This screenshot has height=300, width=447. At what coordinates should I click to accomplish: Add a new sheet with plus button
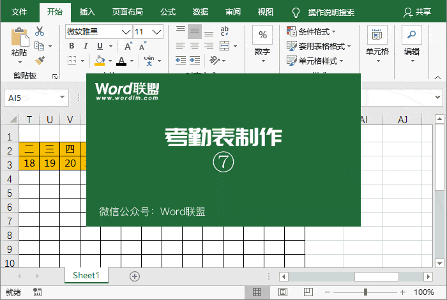click(135, 276)
